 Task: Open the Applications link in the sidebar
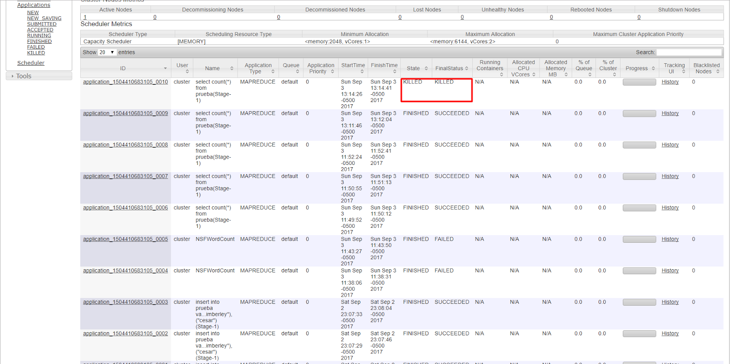pyautogui.click(x=34, y=5)
